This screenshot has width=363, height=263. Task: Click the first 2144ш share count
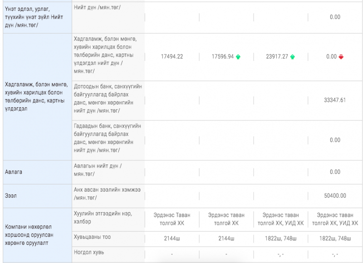(x=172, y=238)
